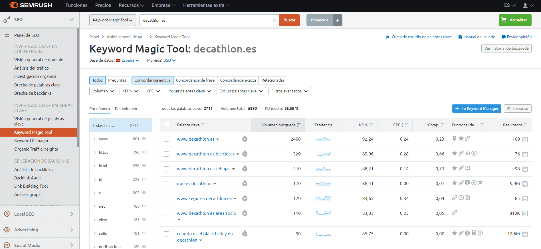Click the local pack pin icon in first row
Viewport: 541px width, 249px height.
454,138
